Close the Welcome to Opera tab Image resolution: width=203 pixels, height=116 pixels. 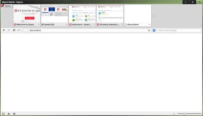coord(39,24)
